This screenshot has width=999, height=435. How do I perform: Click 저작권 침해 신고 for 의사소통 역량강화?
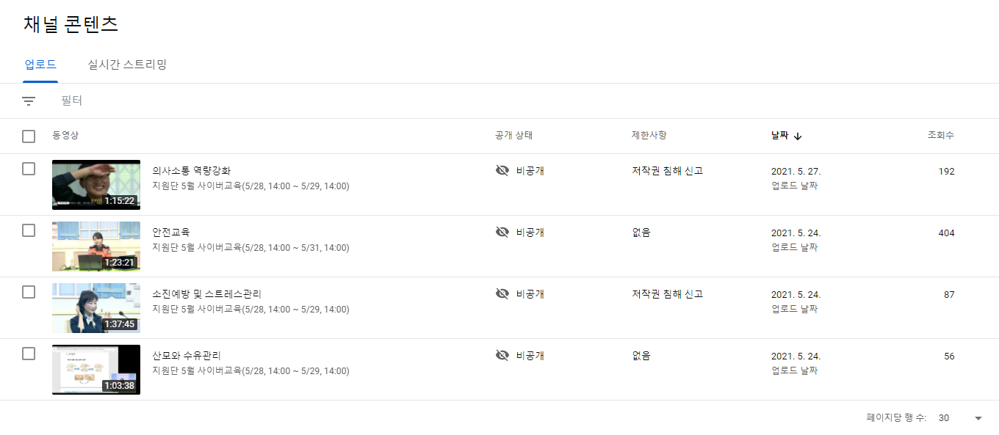667,171
